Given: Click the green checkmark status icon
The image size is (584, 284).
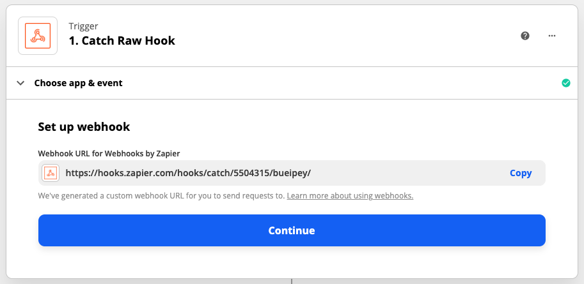Looking at the screenshot, I should (x=565, y=83).
